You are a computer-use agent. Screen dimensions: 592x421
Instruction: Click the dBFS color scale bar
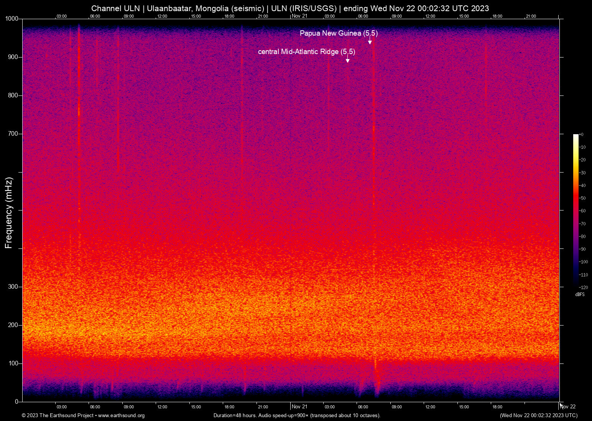coord(576,210)
